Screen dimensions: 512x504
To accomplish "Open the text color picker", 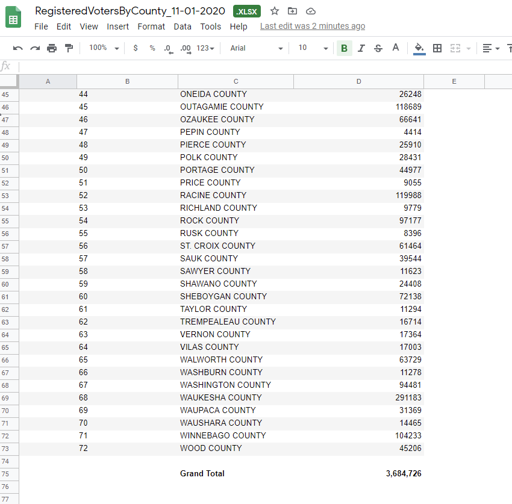I will (x=395, y=48).
